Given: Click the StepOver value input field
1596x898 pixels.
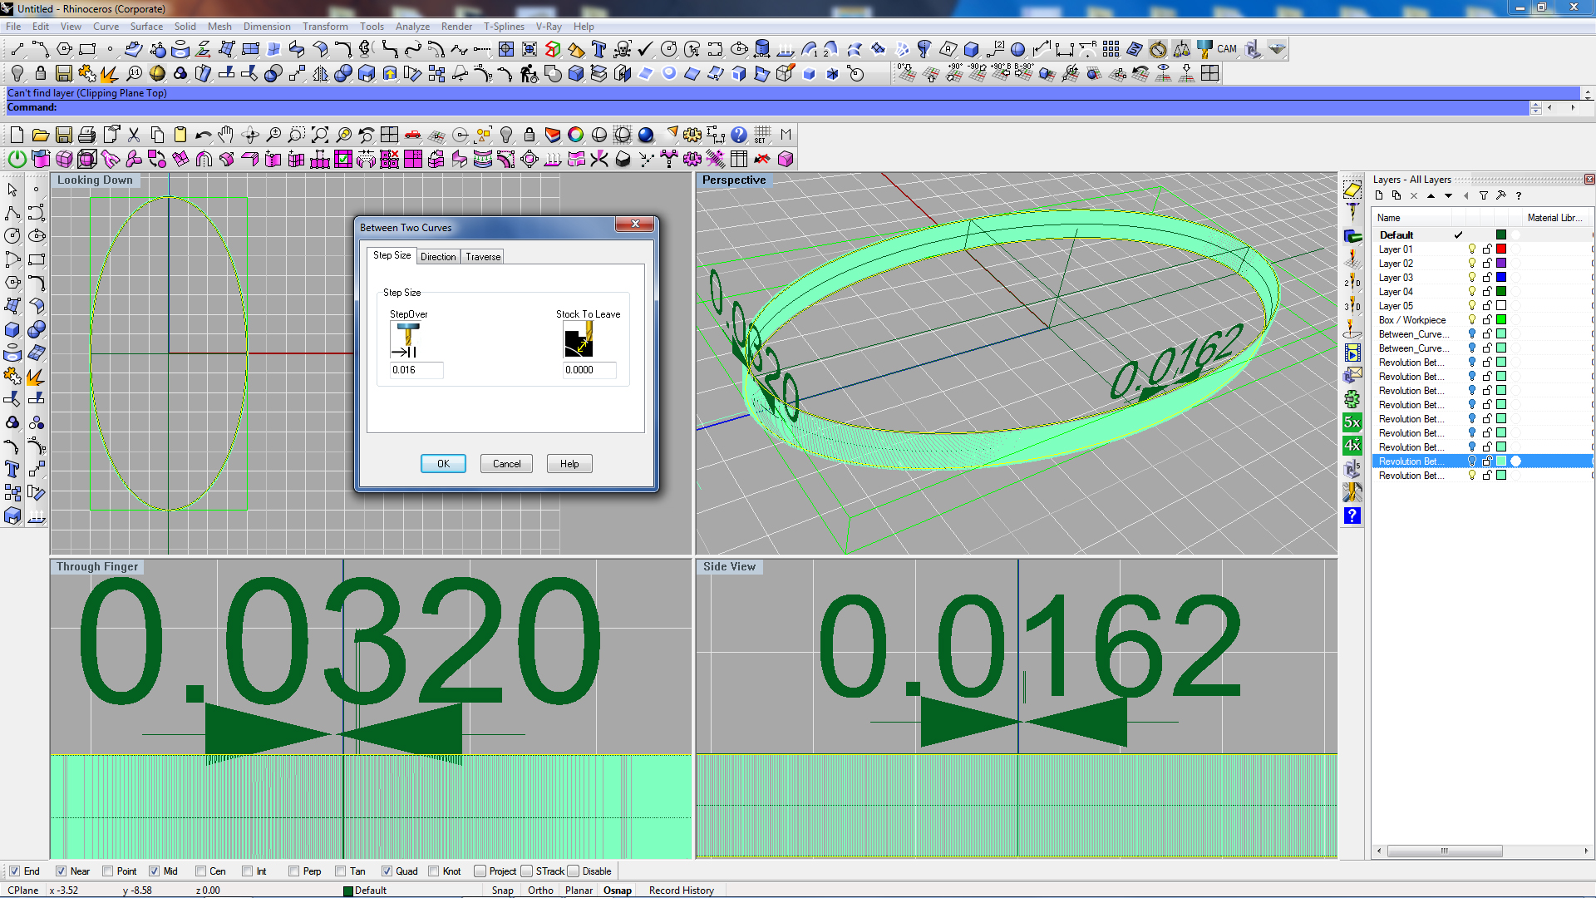Looking at the screenshot, I should point(416,370).
